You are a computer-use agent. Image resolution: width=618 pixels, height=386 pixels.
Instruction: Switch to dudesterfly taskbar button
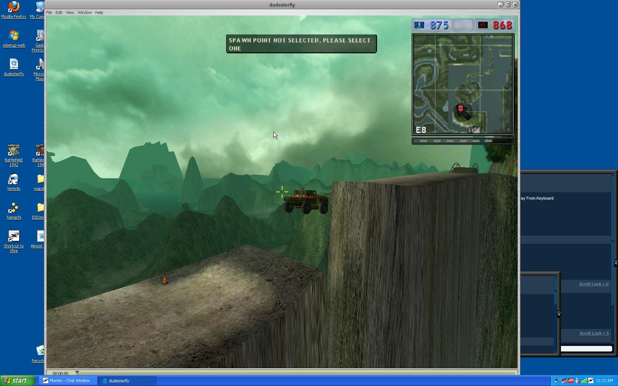pos(127,380)
